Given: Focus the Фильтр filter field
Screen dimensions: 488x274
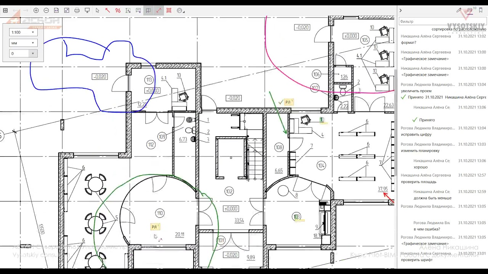Looking at the screenshot, I should (442, 21).
